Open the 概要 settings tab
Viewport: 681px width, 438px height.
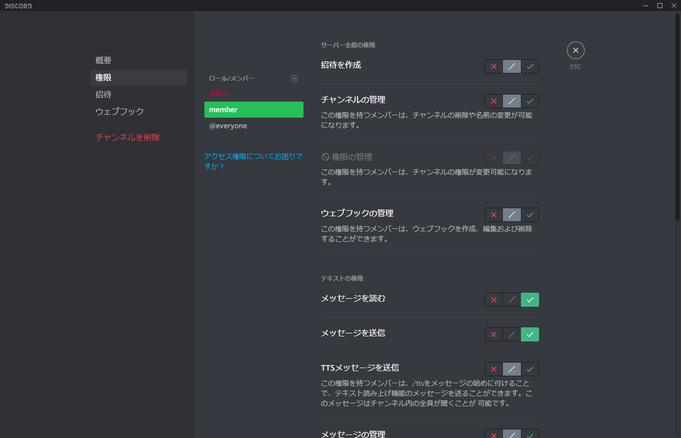(x=139, y=60)
